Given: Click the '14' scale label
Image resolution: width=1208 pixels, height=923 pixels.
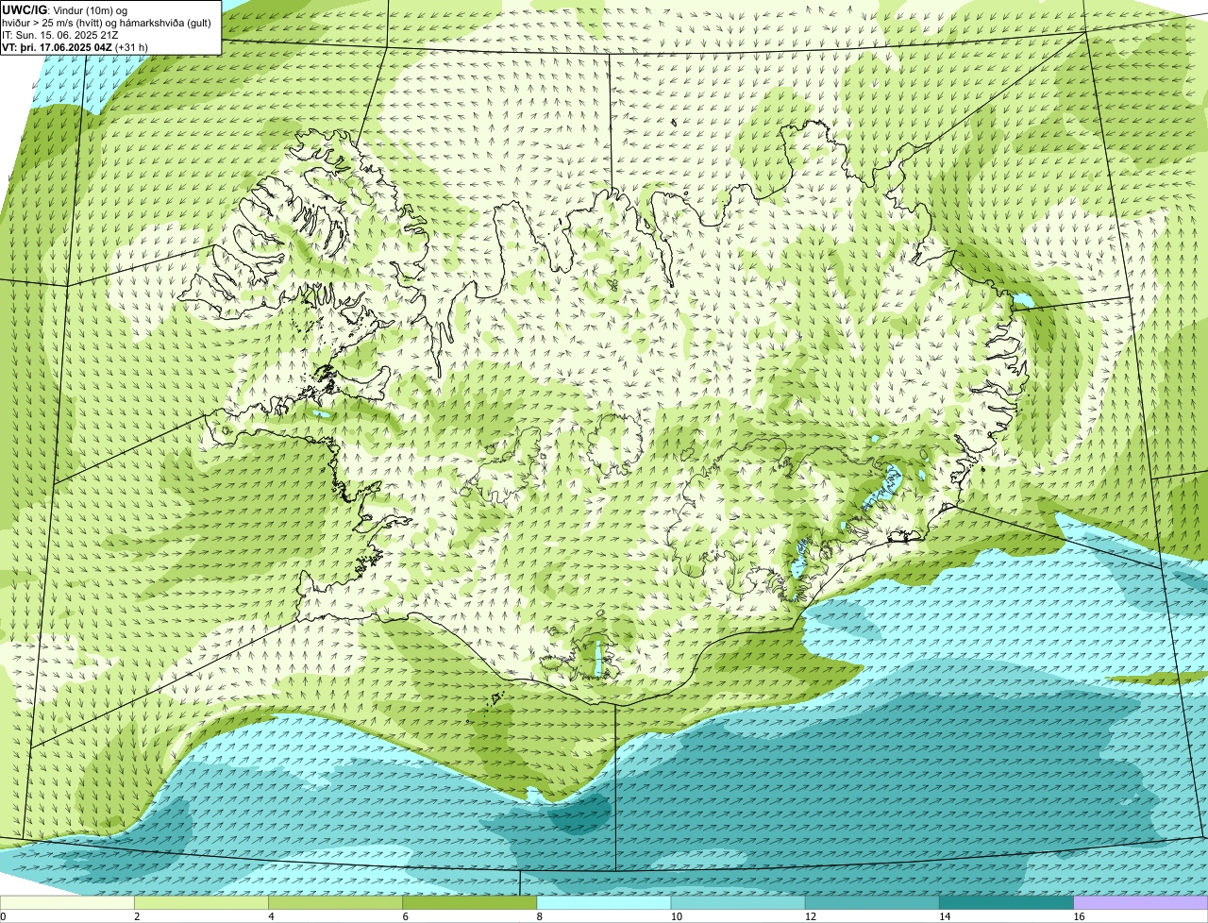Looking at the screenshot, I should [x=945, y=916].
